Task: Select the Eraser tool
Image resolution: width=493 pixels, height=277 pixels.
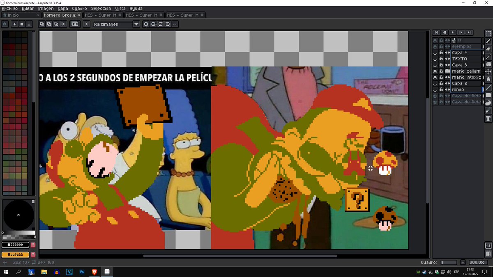Action: 488,49
